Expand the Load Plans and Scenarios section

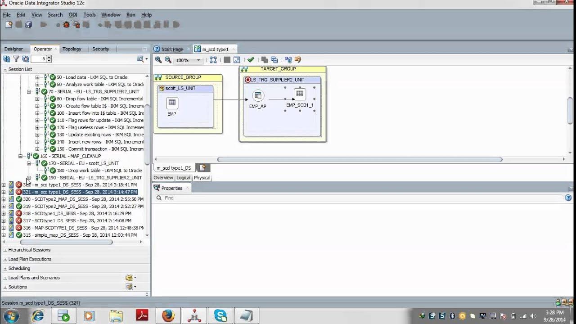[5, 278]
